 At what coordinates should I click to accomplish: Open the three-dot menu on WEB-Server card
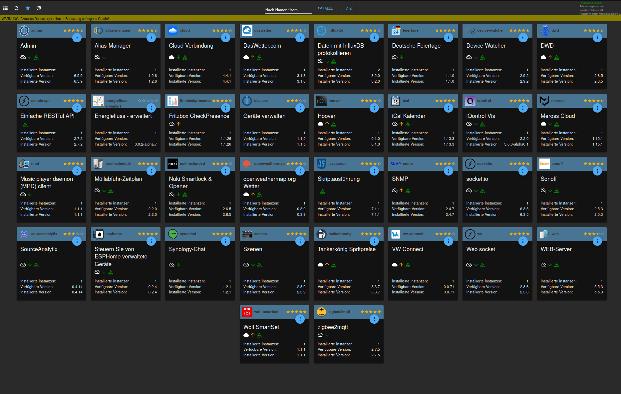coord(597,241)
